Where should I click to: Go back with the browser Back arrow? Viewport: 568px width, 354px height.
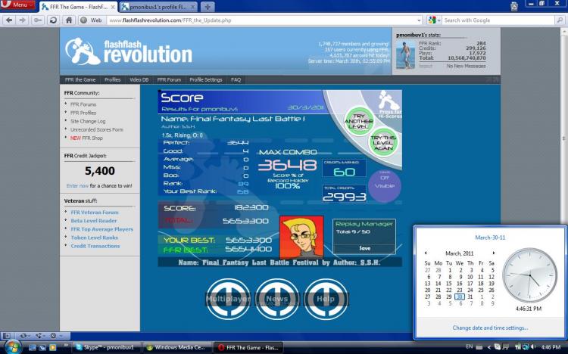pyautogui.click(x=9, y=20)
